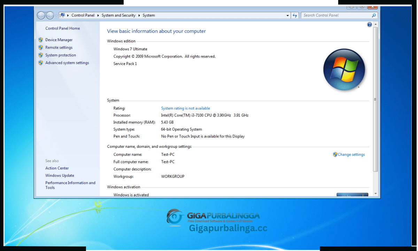
Task: Go to Control Panel Home
Action: coord(63,28)
